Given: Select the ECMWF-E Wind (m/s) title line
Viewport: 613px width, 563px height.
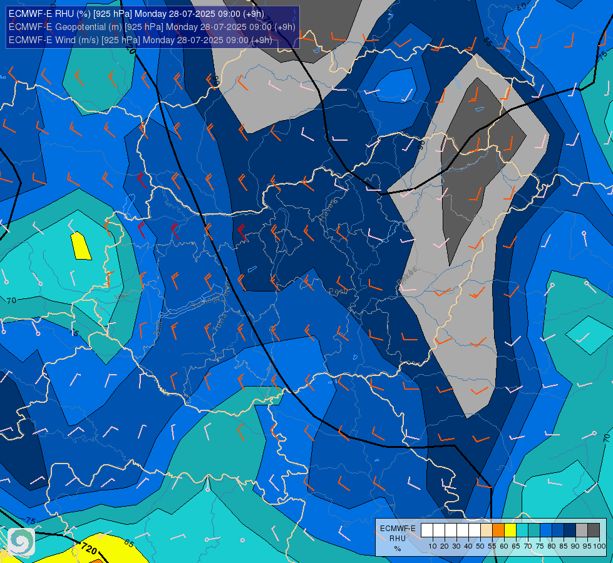Looking at the screenshot, I should click(140, 40).
